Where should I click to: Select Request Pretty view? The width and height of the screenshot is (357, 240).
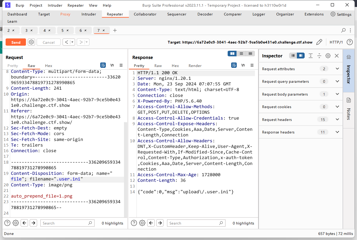[13, 66]
